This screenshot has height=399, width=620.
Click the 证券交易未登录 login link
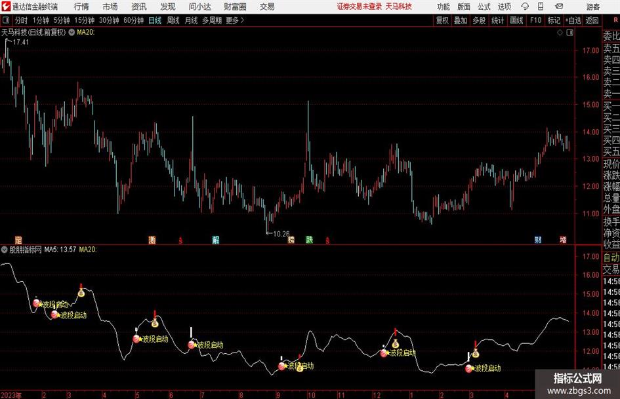click(x=360, y=7)
